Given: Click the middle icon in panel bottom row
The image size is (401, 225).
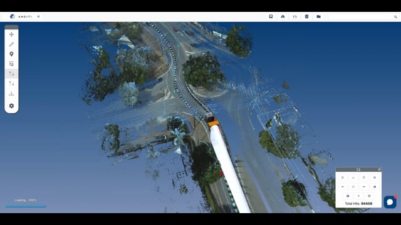Looking at the screenshot, I should pos(358,196).
